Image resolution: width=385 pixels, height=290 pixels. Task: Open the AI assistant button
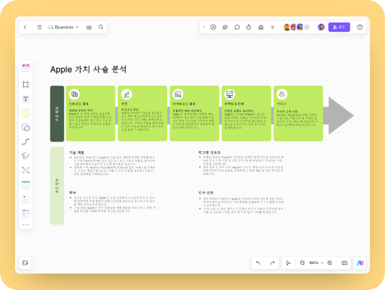(x=360, y=263)
